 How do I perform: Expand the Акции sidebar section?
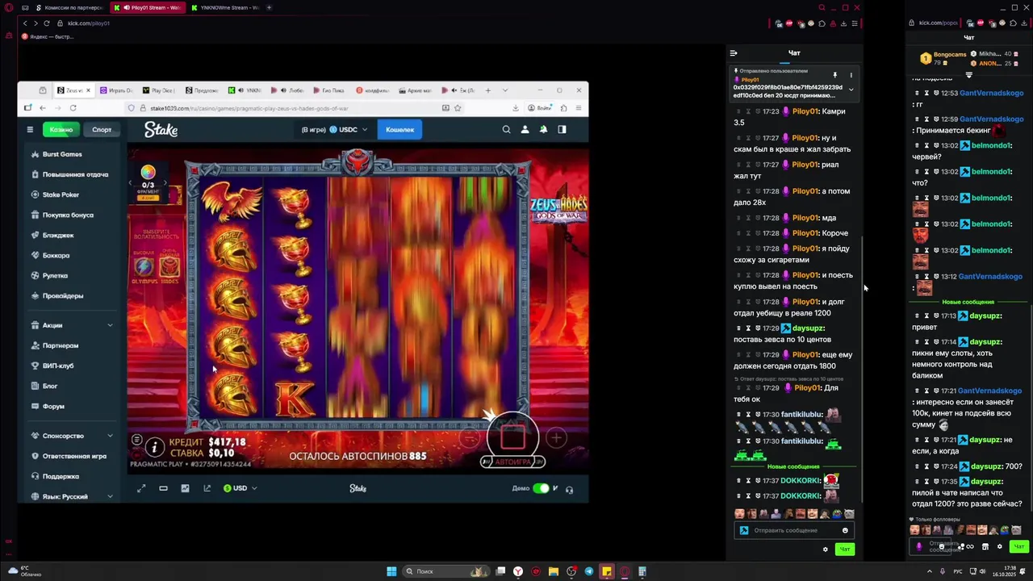click(71, 325)
